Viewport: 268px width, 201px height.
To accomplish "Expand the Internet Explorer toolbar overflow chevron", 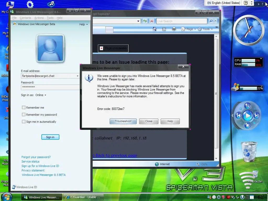I will 216,27.
